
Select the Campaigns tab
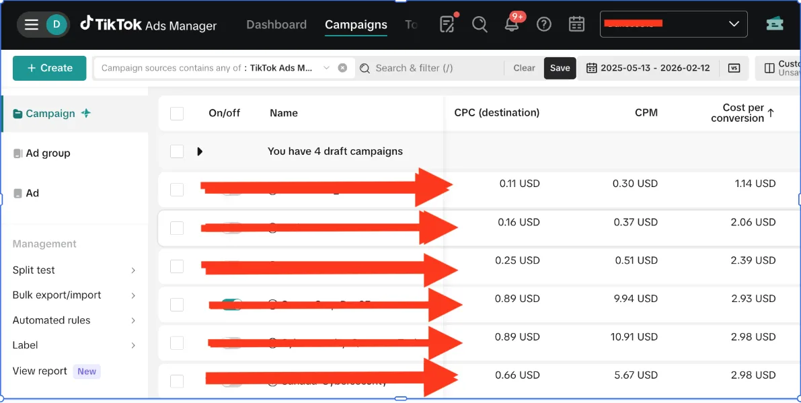356,24
